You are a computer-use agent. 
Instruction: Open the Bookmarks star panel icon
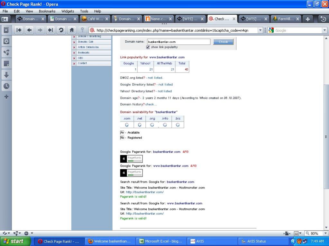pos(6,30)
